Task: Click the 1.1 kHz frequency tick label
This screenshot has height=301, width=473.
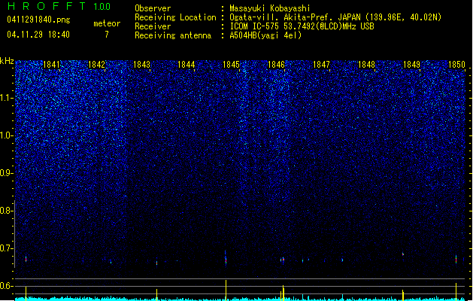Action: tap(7, 98)
